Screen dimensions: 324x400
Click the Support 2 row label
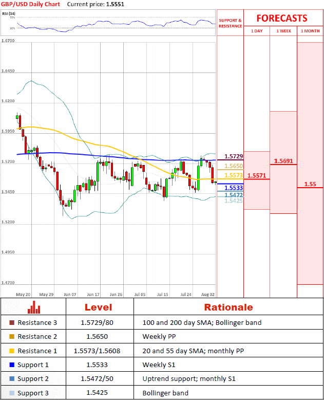33,379
